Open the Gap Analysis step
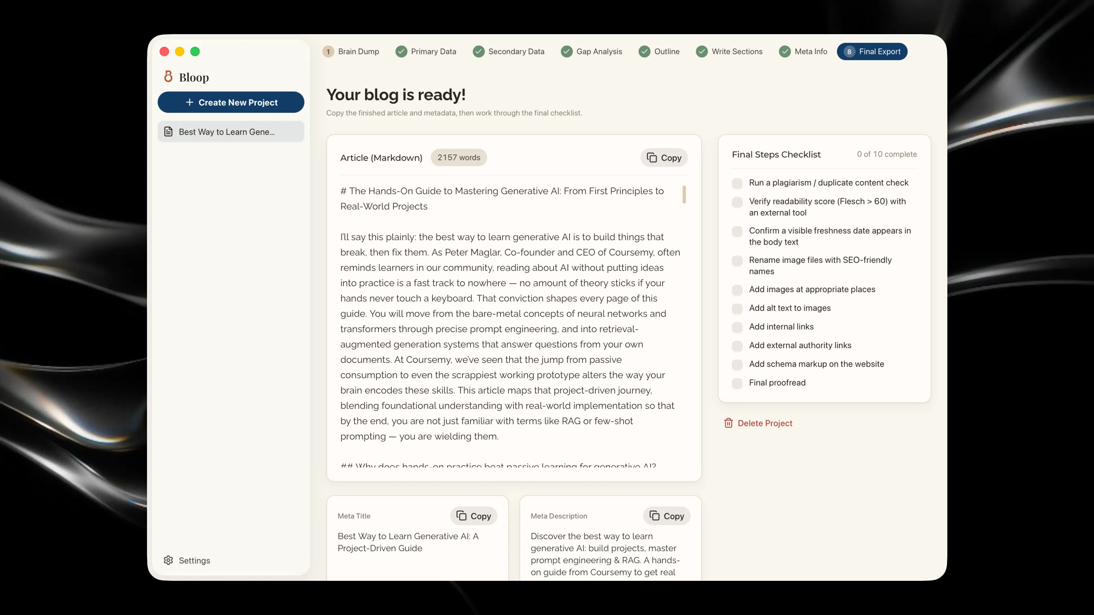1094x615 pixels. pos(591,51)
